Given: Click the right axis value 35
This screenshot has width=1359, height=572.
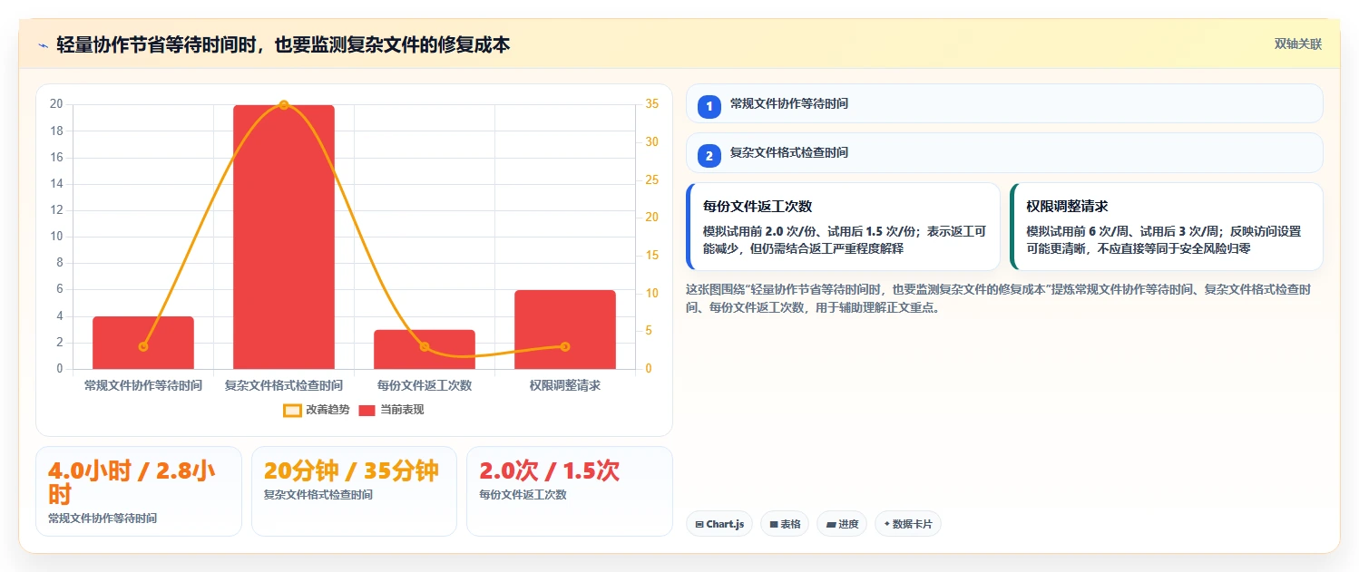Looking at the screenshot, I should [652, 104].
